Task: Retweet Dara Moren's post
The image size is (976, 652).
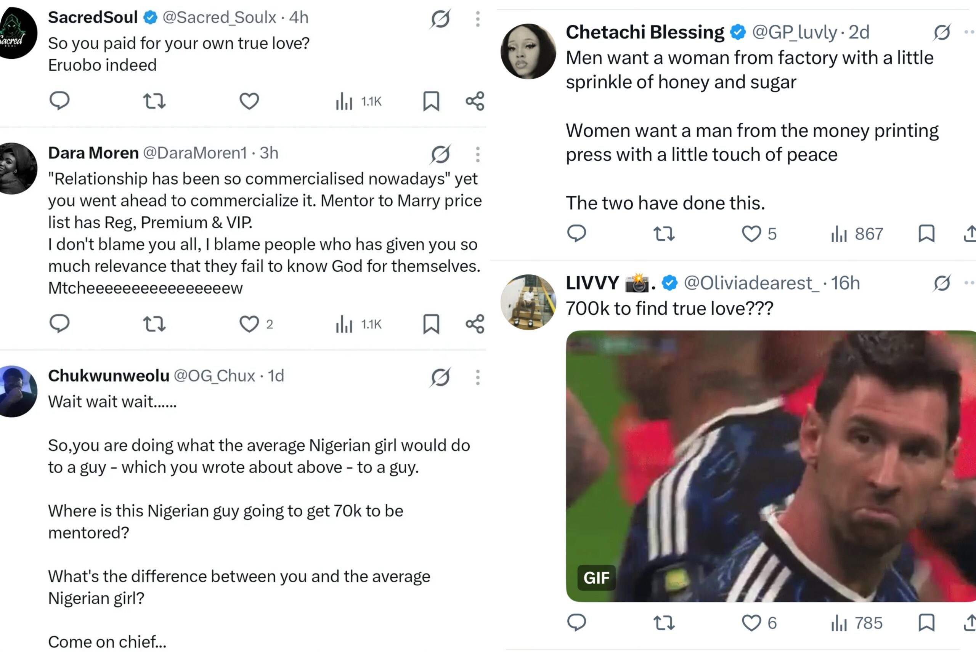Action: (x=154, y=324)
